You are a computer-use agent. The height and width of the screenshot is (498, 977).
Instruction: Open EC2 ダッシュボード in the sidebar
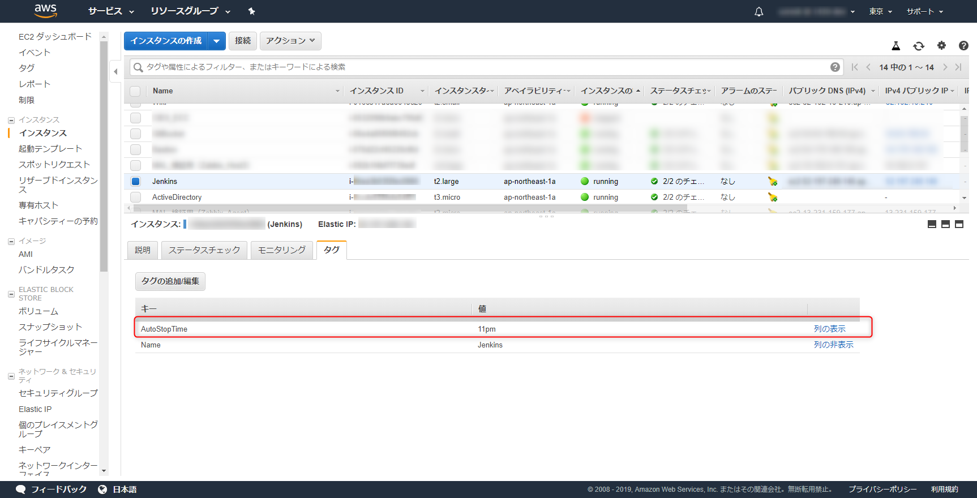(x=55, y=37)
